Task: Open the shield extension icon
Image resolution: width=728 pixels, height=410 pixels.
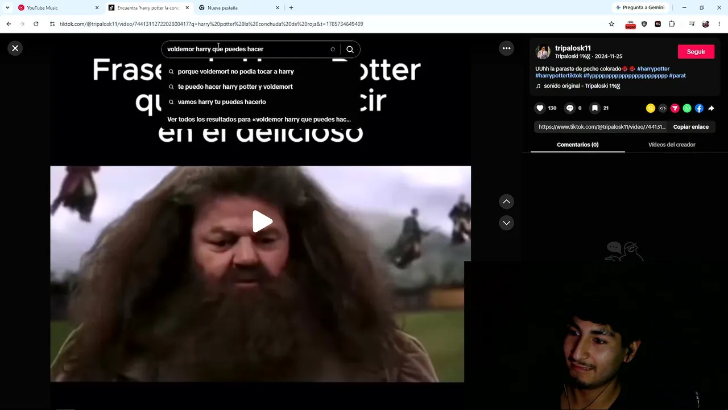Action: [x=644, y=24]
